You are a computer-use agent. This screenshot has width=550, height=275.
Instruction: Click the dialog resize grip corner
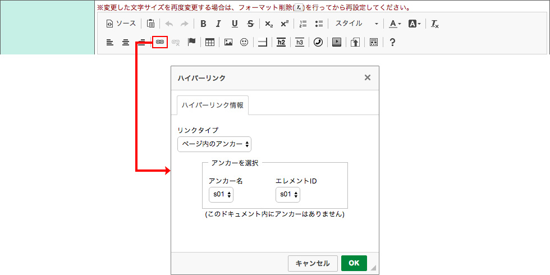pyautogui.click(x=374, y=268)
